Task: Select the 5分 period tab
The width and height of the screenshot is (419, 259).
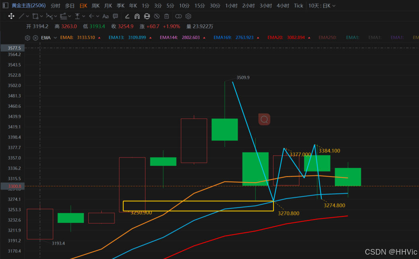Action: (170, 6)
